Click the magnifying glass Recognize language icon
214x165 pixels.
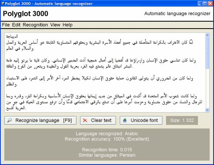pyautogui.click(x=10, y=120)
